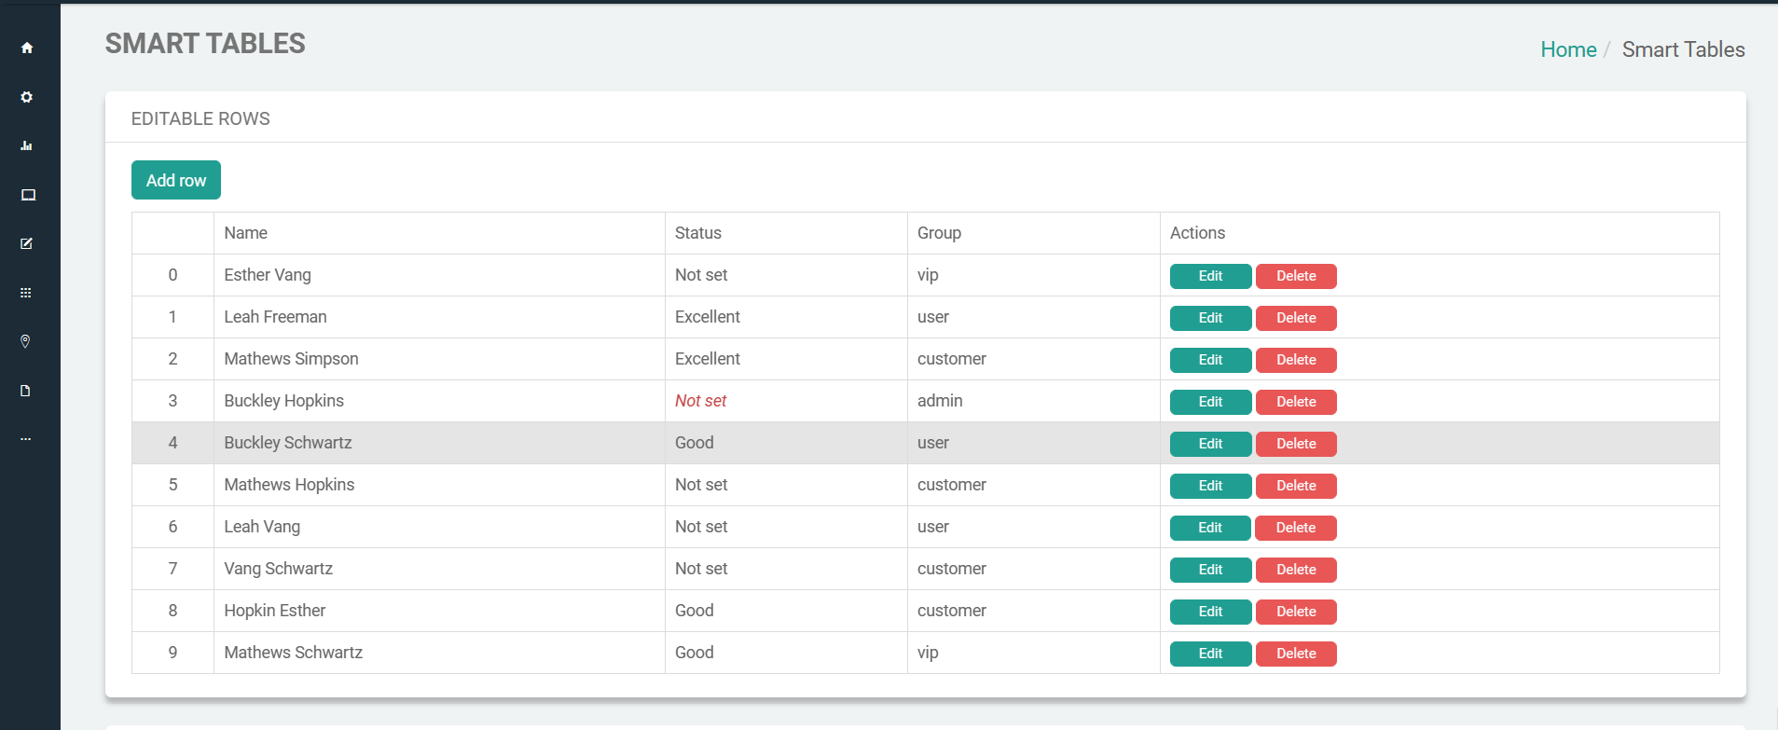
Task: Delete the Buckley Hopkins row
Action: 1296,402
